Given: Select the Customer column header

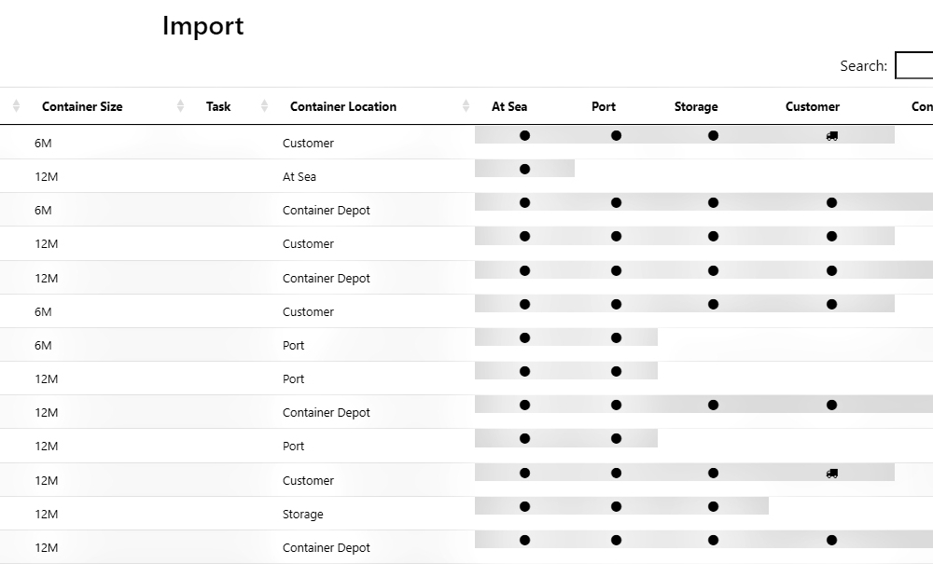Looking at the screenshot, I should 812,106.
